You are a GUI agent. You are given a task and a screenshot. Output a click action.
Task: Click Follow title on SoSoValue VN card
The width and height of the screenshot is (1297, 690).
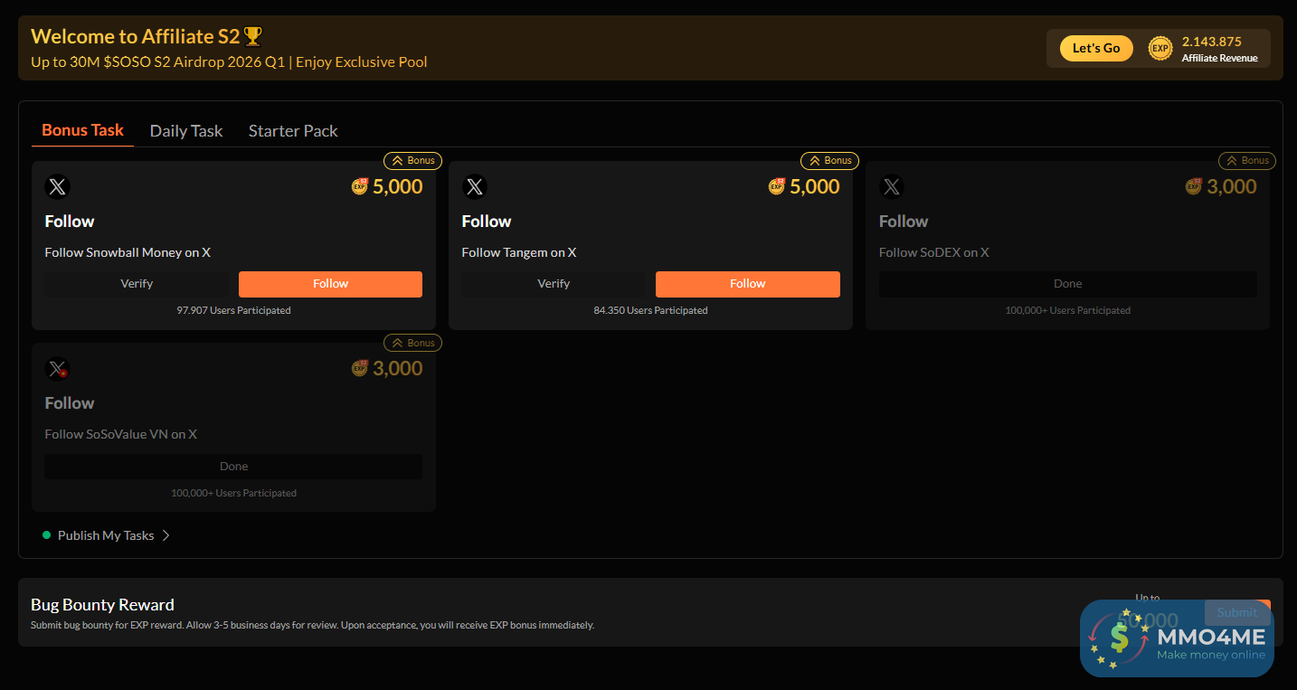pyautogui.click(x=70, y=403)
